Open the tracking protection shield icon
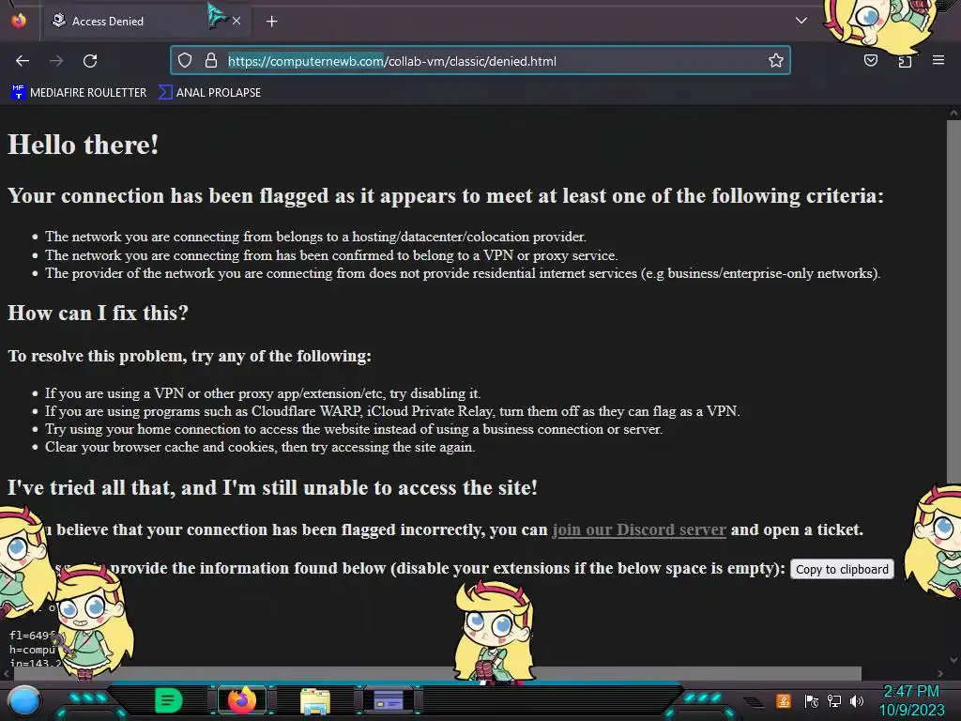 (185, 60)
